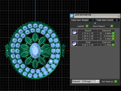Click the Total Gem Count label
Screen dimensions: 121x91
point(105,20)
